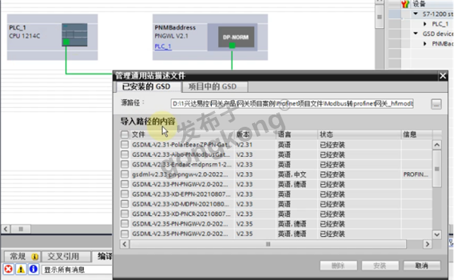Screen dimensions: 454x280
Task: Tick the select-all checkbox in the 文件 header
Action: 125,134
